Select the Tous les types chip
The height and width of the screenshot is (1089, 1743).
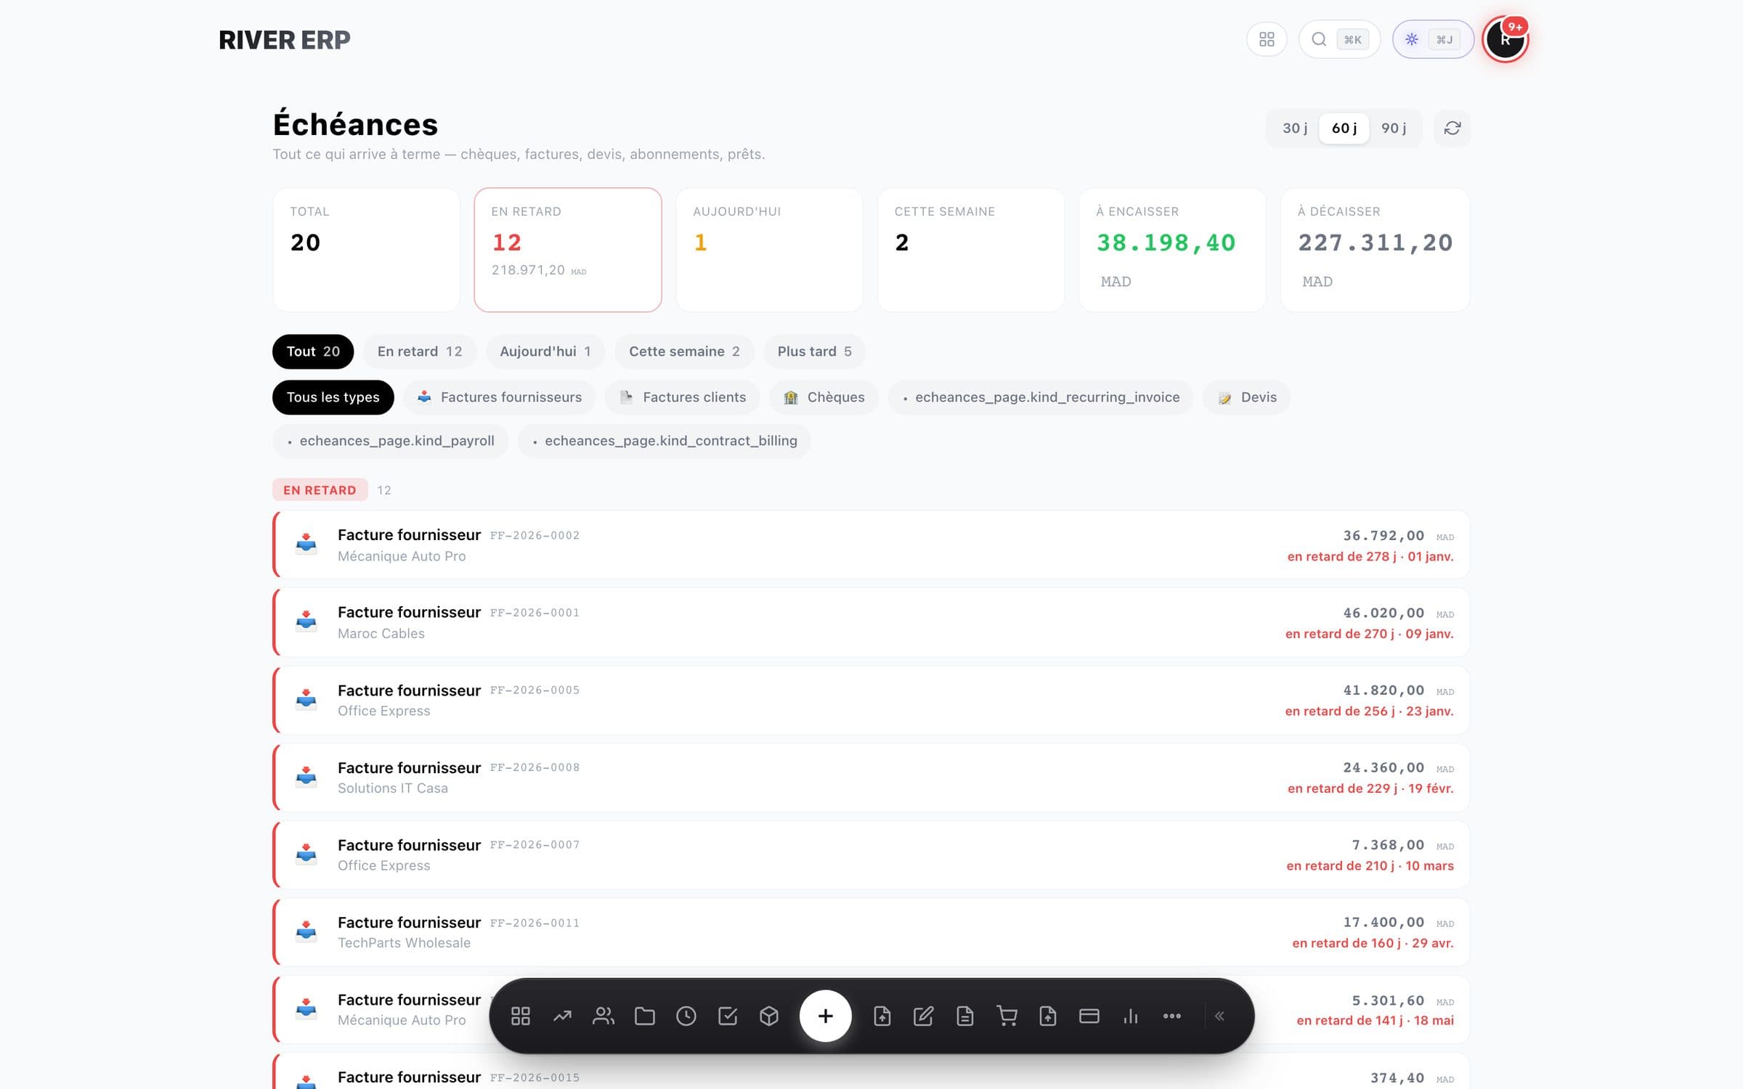tap(333, 397)
